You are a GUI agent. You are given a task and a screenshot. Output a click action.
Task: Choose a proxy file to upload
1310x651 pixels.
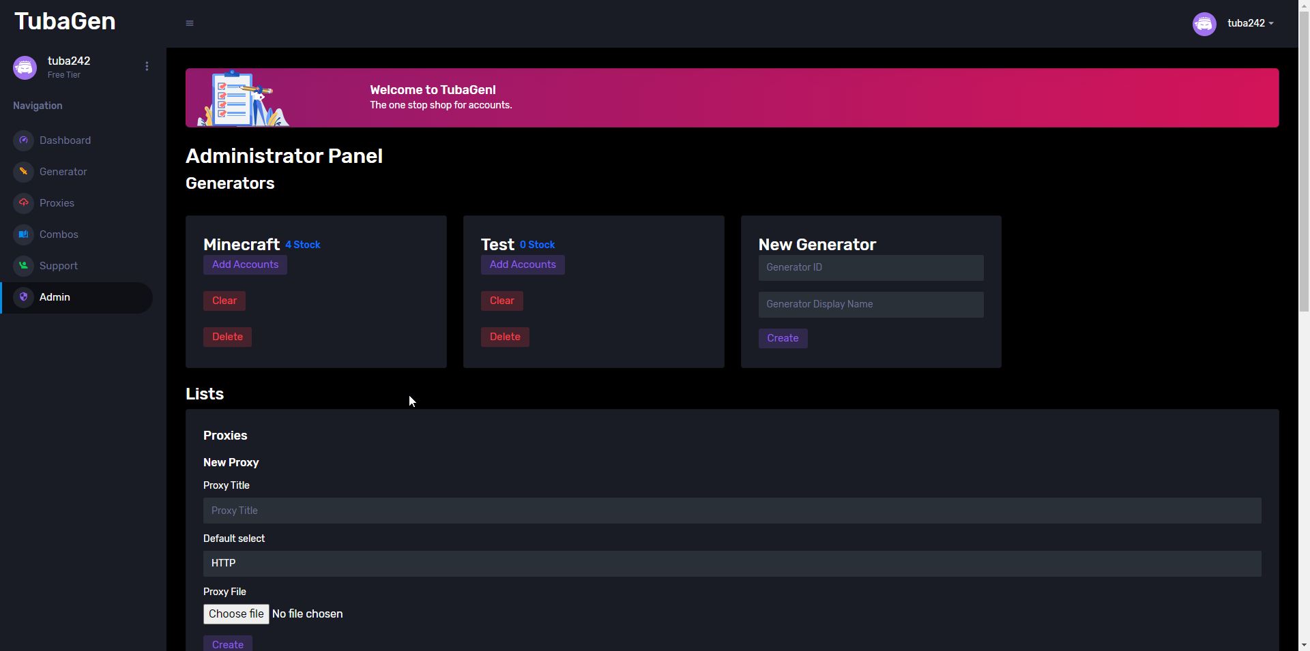(x=236, y=614)
